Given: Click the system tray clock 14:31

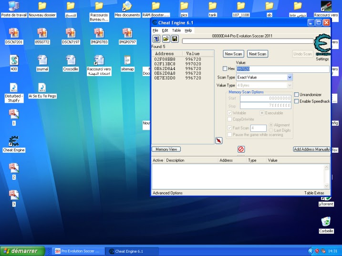Looking at the screenshot, I should pyautogui.click(x=332, y=251).
